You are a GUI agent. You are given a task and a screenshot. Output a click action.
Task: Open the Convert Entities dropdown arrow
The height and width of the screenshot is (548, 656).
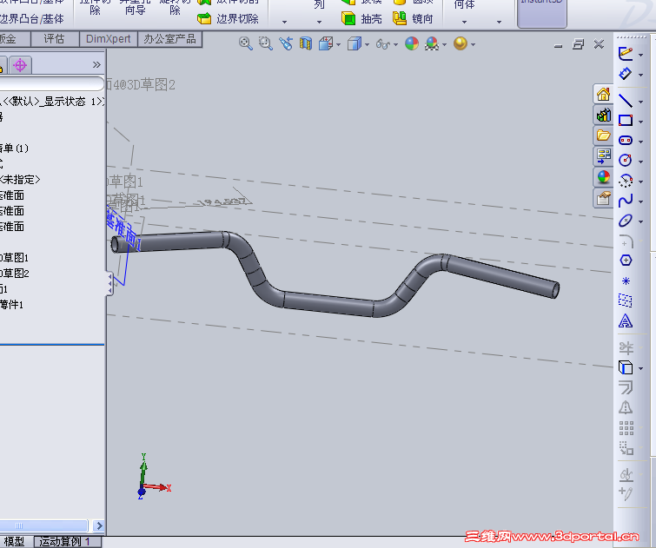pyautogui.click(x=640, y=369)
